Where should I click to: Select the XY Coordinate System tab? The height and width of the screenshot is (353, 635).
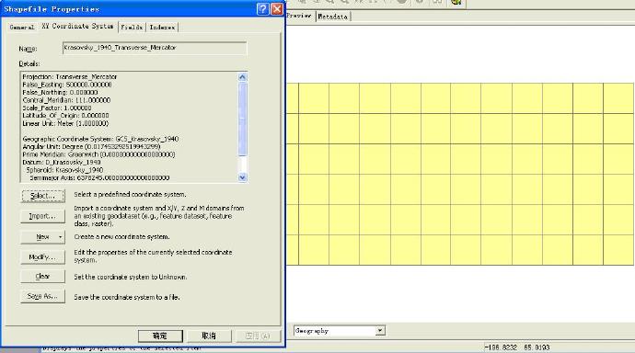(77, 26)
